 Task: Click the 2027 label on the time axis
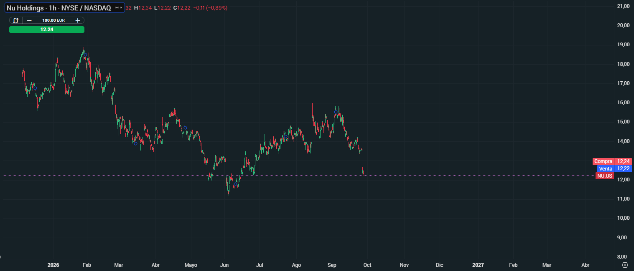(478, 265)
